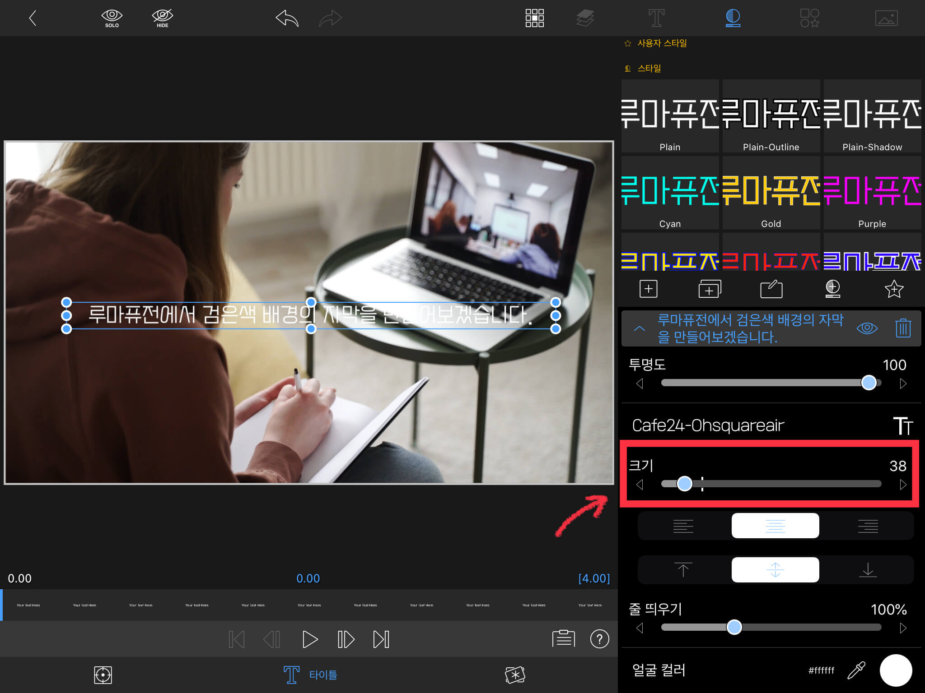Viewport: 925px width, 693px height.
Task: Switch to the text T tab
Action: coord(656,18)
